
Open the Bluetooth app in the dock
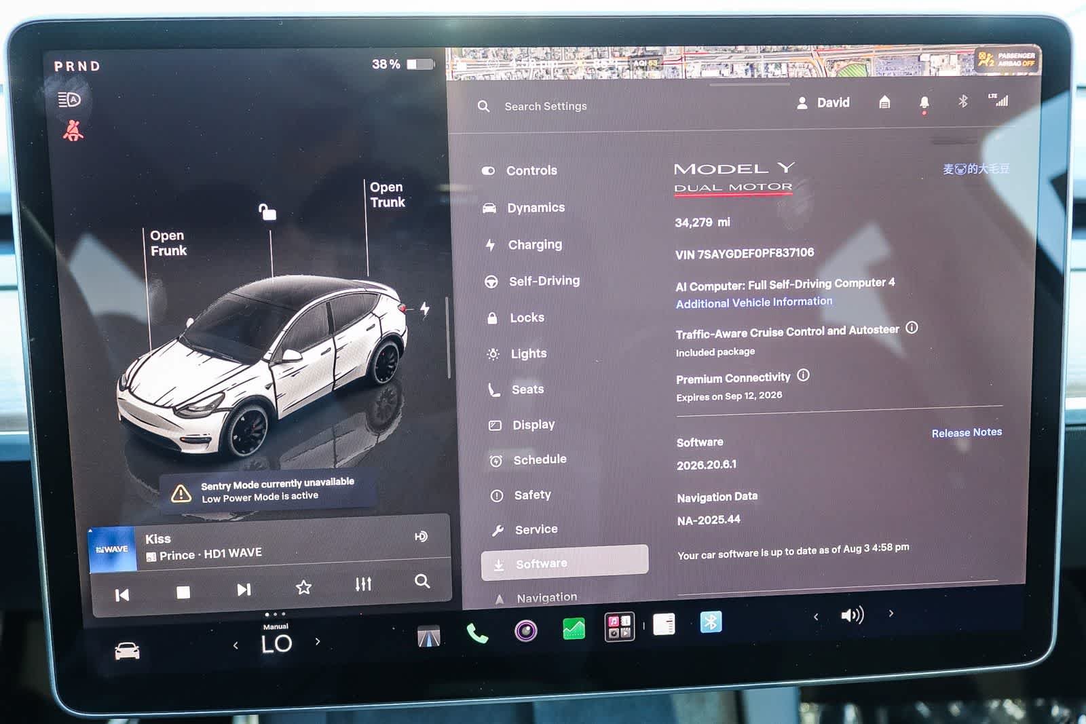(711, 622)
